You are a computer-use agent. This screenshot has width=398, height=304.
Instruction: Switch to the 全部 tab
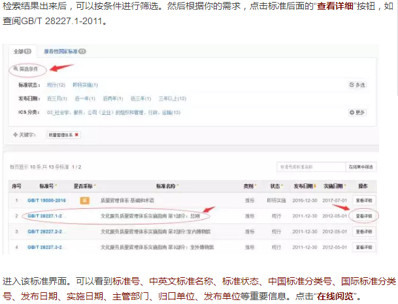[x=21, y=51]
